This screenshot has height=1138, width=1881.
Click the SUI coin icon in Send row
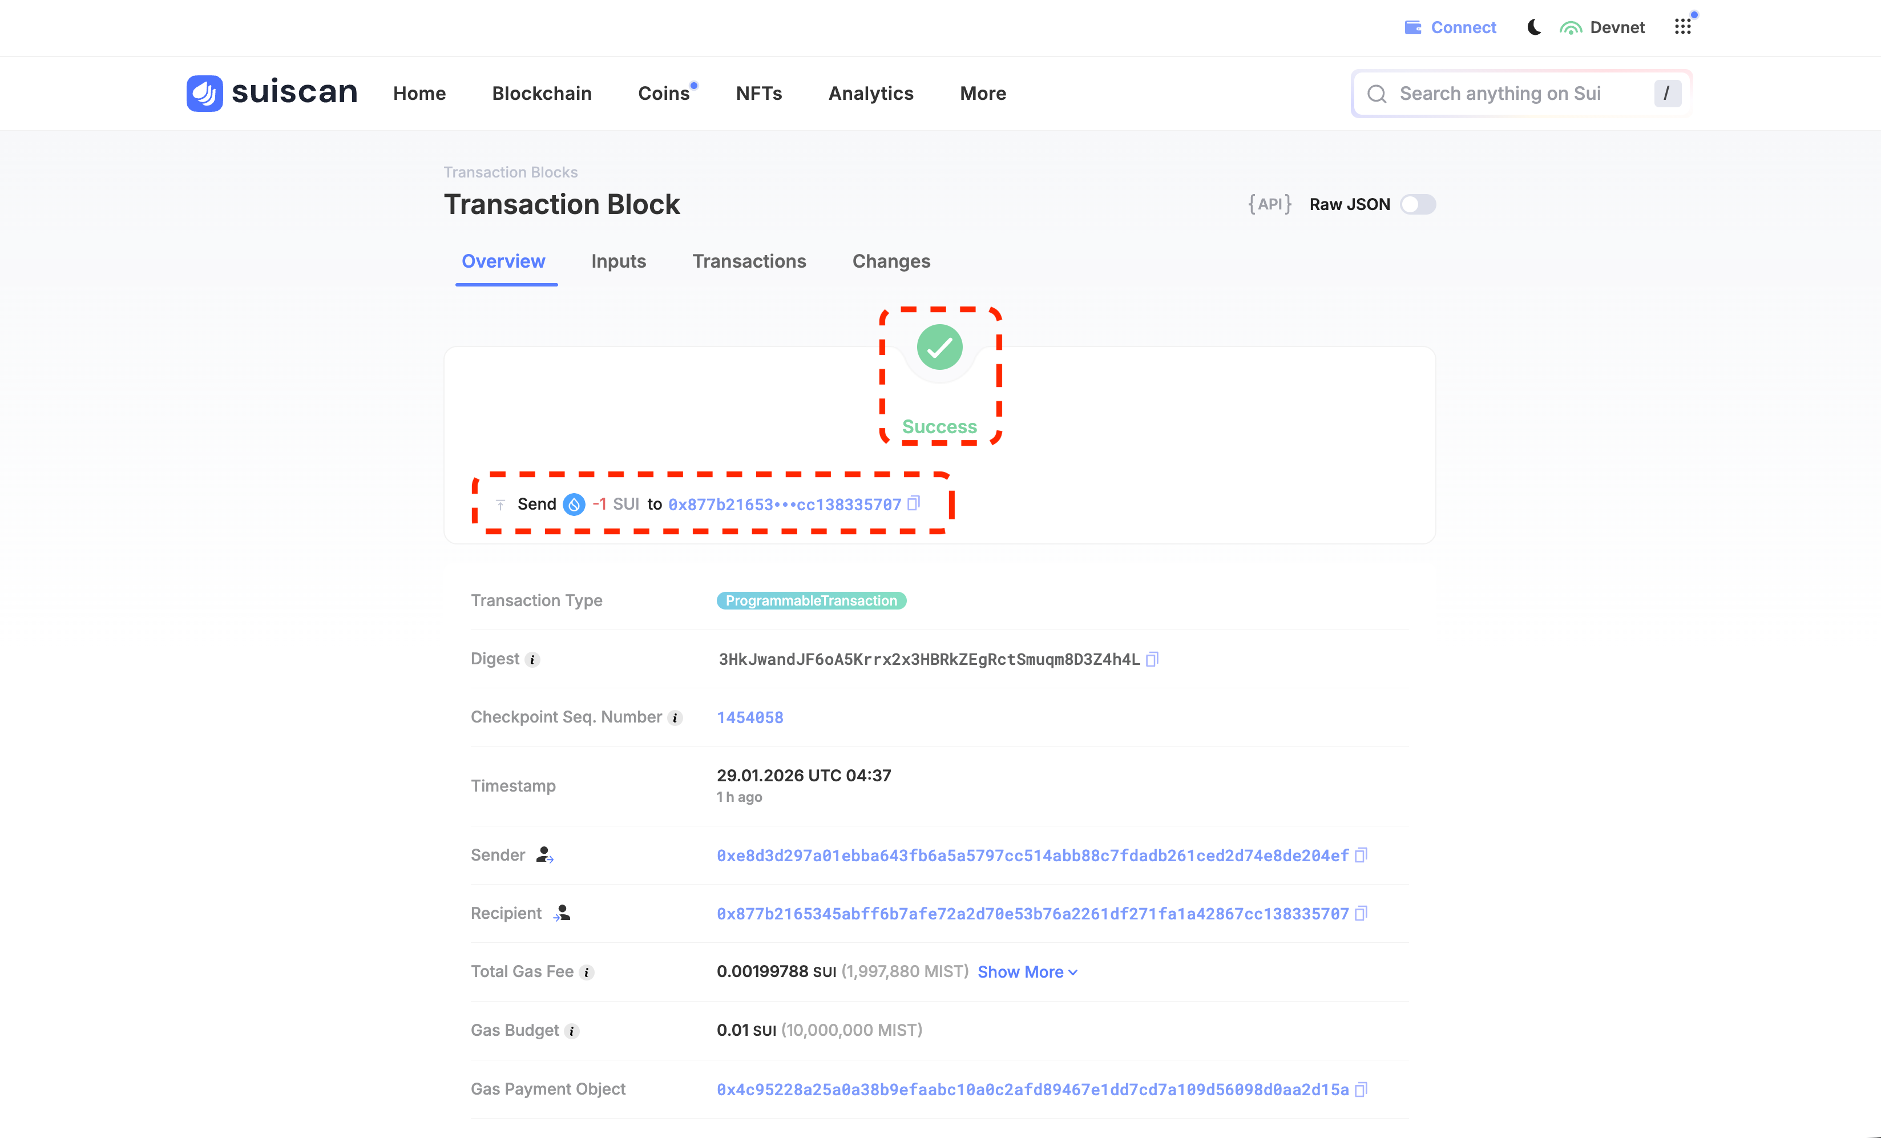click(574, 504)
